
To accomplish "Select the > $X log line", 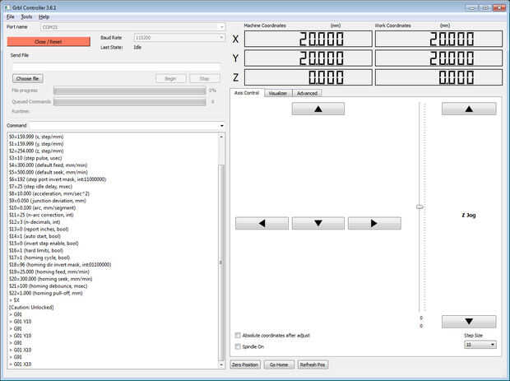I will click(x=14, y=300).
